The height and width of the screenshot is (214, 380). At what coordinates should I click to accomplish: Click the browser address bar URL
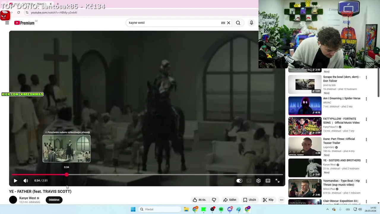(x=54, y=12)
